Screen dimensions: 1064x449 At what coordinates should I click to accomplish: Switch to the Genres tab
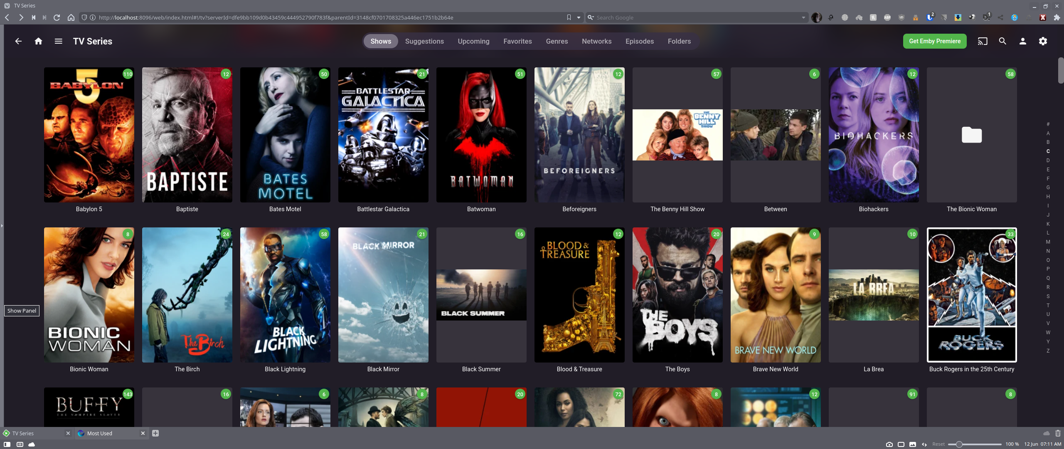(557, 41)
